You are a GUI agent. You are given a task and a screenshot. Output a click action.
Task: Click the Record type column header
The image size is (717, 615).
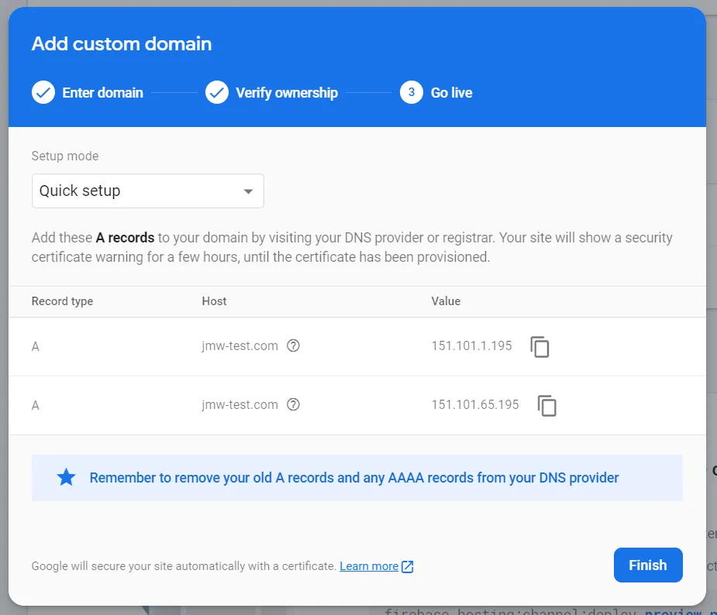click(x=62, y=301)
